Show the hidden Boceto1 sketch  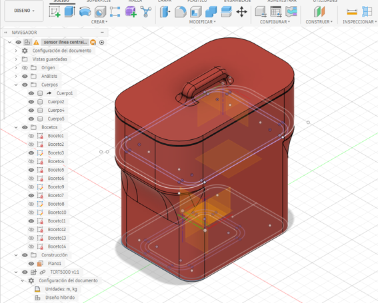click(31, 136)
